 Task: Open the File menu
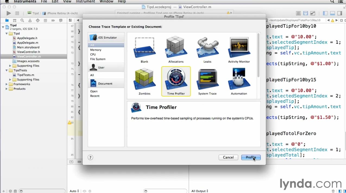tap(44, 2)
